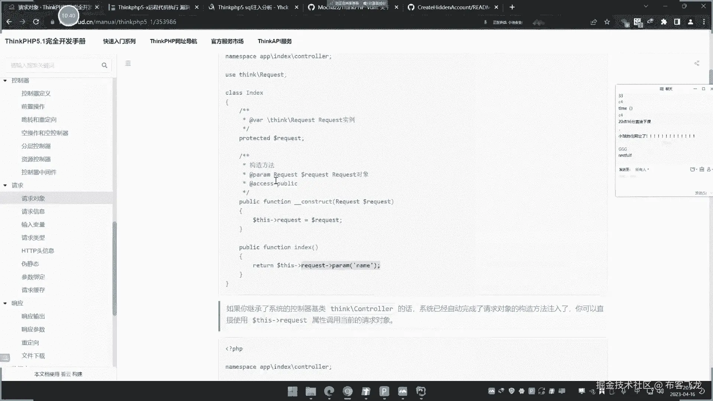Collapse the 控制器 tree section
The width and height of the screenshot is (713, 401).
pyautogui.click(x=5, y=81)
